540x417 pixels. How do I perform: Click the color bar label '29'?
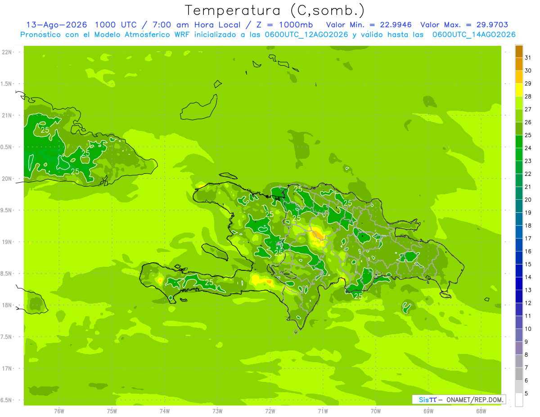pyautogui.click(x=528, y=84)
